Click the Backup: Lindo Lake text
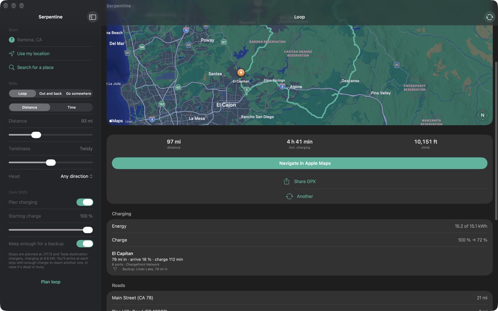 145,269
